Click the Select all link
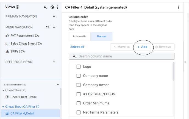The image size is (189, 119). coord(77,47)
